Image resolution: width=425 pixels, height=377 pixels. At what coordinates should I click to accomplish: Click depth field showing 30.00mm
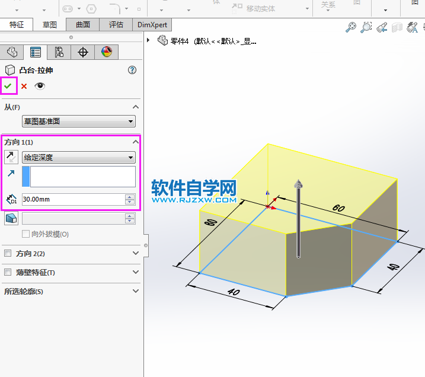tap(74, 199)
